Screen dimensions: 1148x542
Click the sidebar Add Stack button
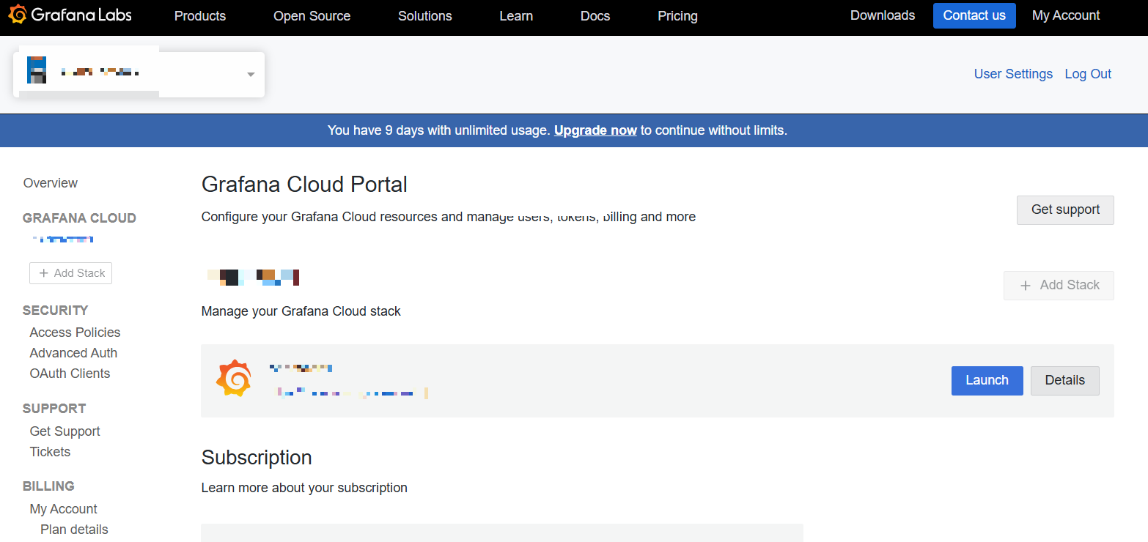coord(70,272)
